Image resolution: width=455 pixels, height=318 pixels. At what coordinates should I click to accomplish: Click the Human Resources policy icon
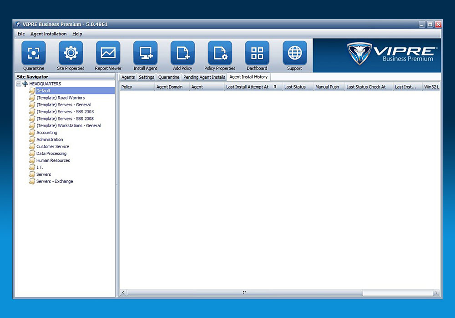point(32,160)
